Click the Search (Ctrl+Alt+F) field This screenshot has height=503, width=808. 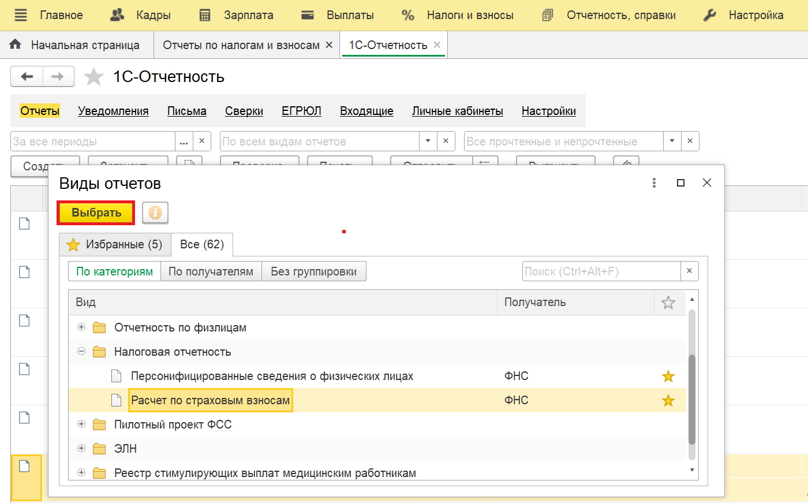click(601, 271)
